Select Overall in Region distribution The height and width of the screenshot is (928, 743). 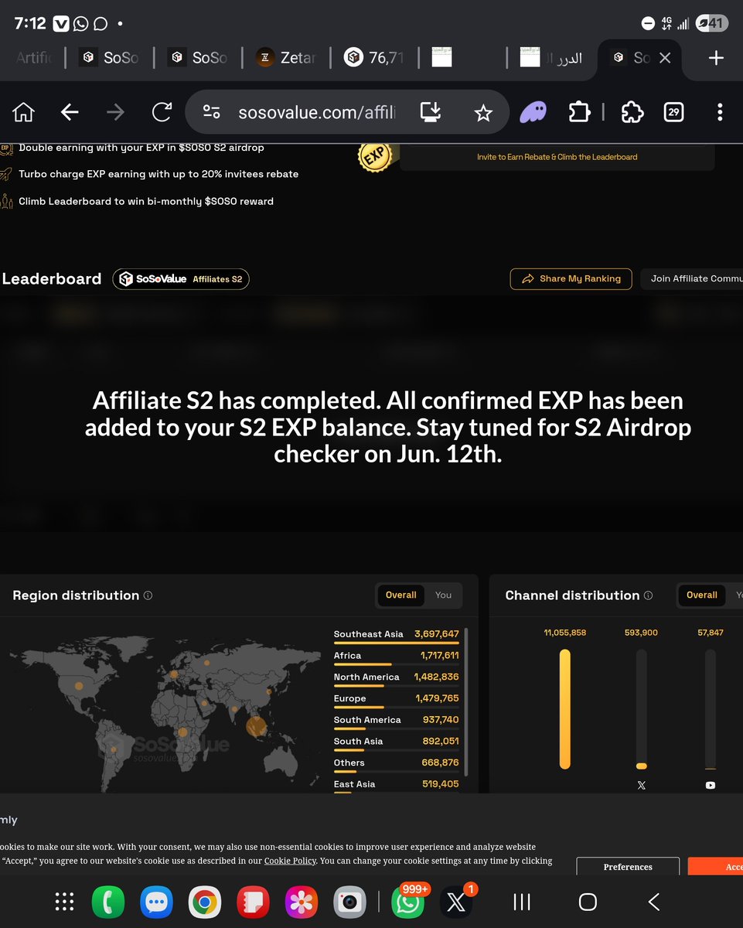[400, 595]
